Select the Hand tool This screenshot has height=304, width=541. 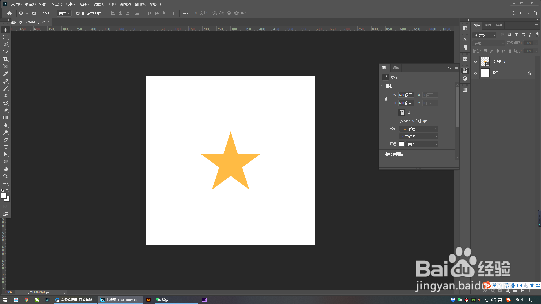pos(6,169)
